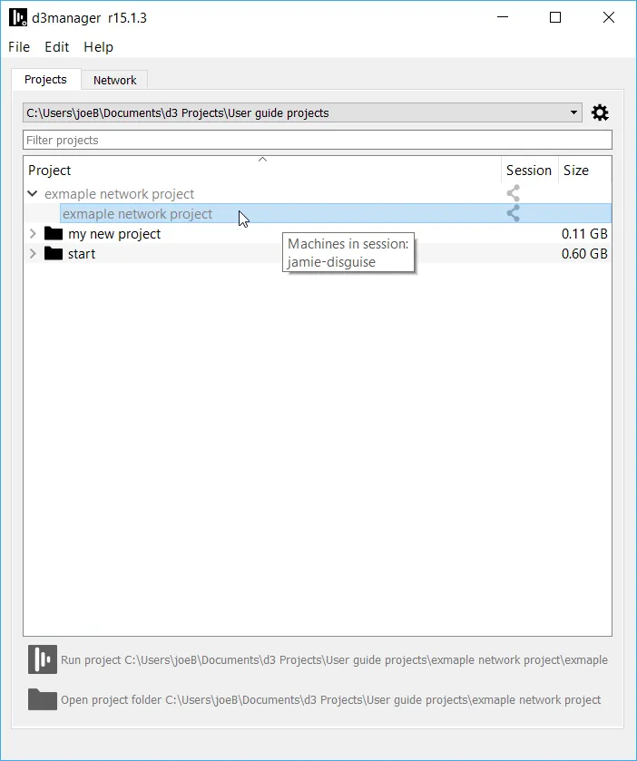Expand the start project node
Viewport: 637px width, 761px height.
[33, 254]
